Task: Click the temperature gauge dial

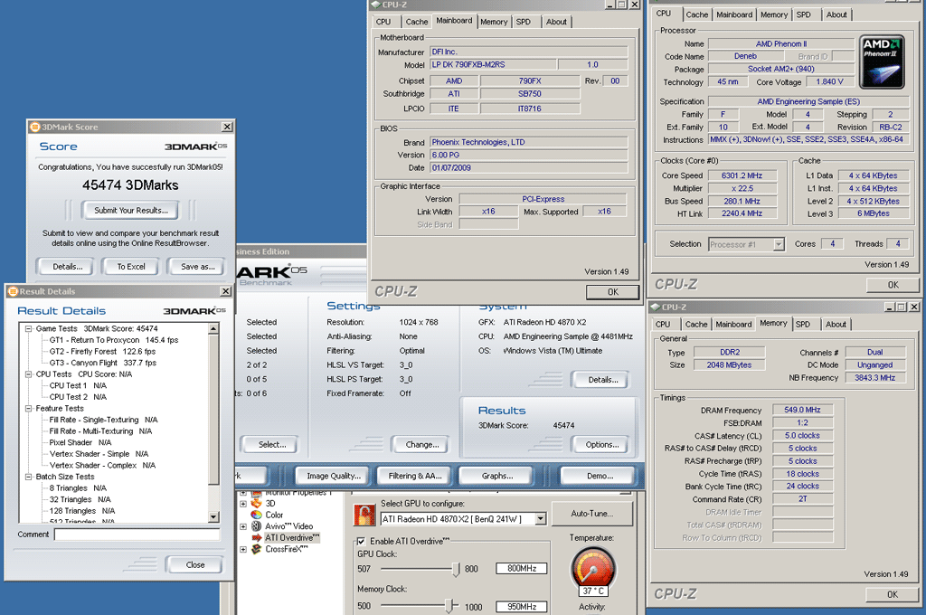Action: click(x=592, y=569)
